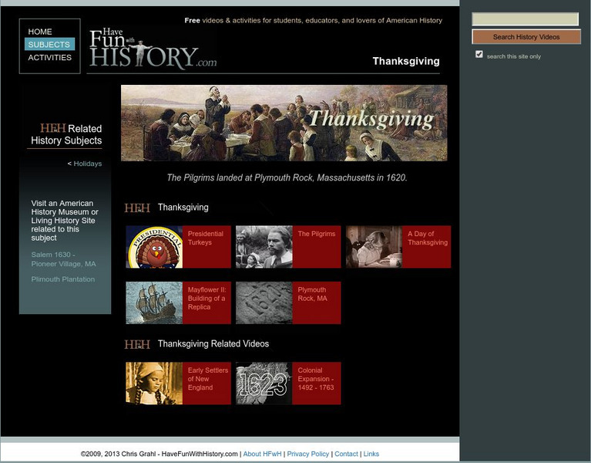591x463 pixels.
Task: Open Salem 1630 - Pioneer Village, MA link
Action: point(63,259)
